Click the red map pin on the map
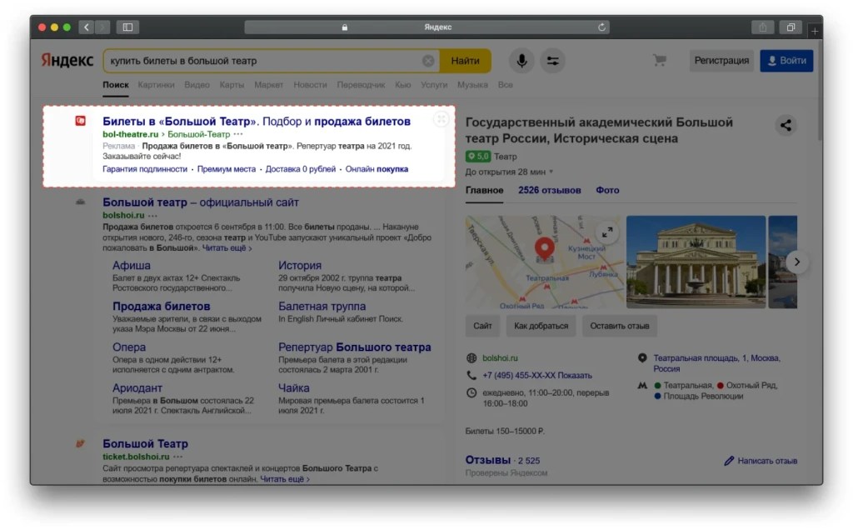This screenshot has width=853, height=530. pos(545,249)
